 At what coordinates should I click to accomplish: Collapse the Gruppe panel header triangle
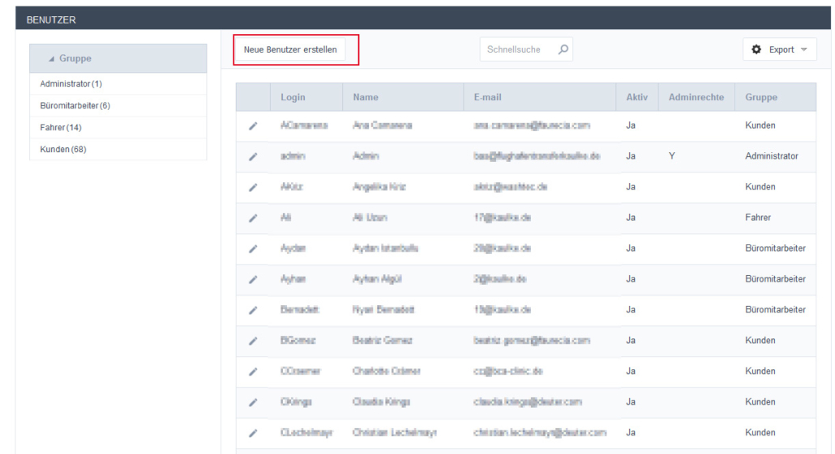pyautogui.click(x=53, y=59)
